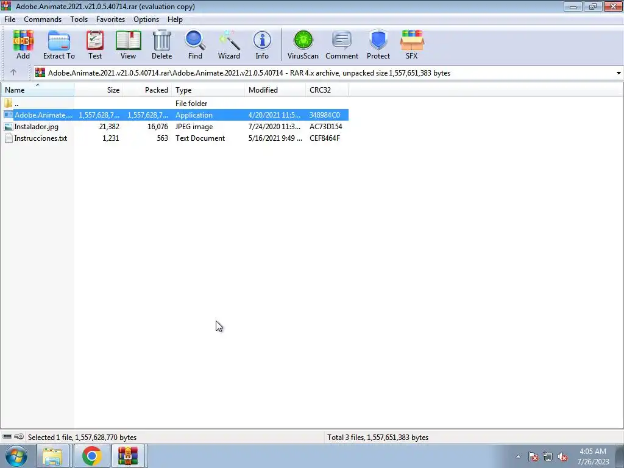The width and height of the screenshot is (624, 468).
Task: Select Instrucciones.txt file name
Action: (x=41, y=138)
